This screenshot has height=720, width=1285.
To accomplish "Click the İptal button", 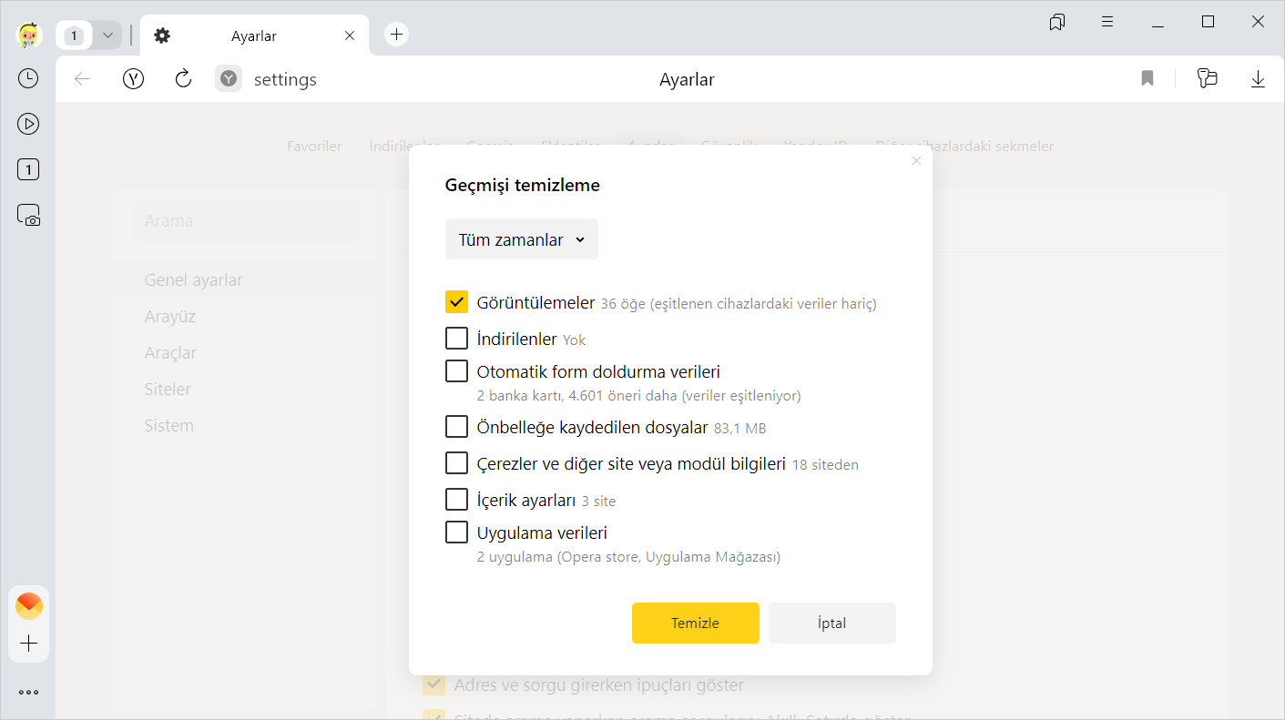I will (831, 624).
